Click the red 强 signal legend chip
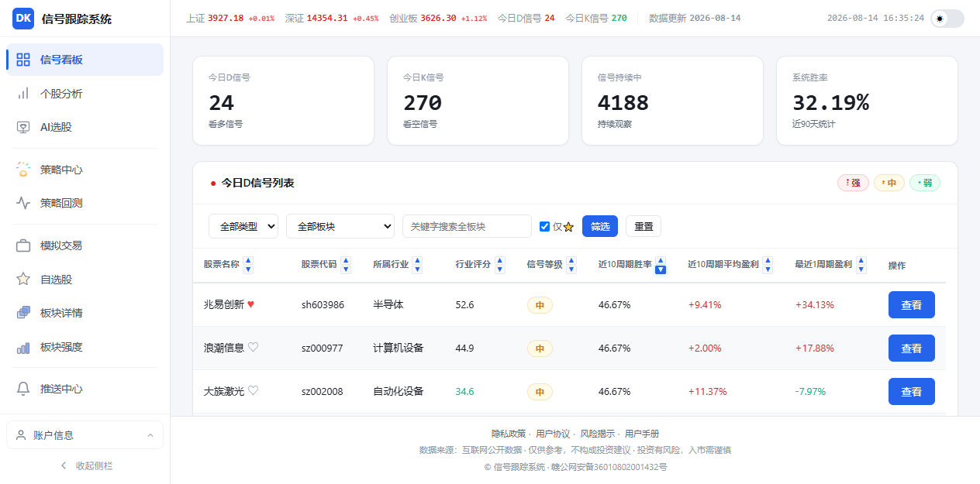 click(853, 183)
